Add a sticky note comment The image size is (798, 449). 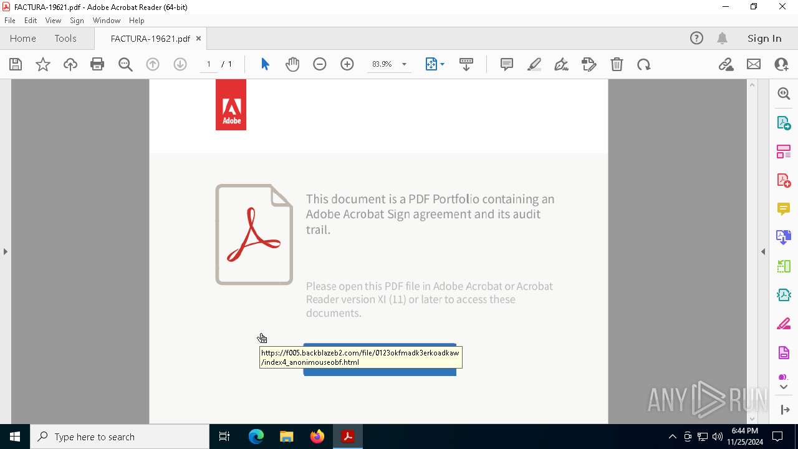click(507, 64)
